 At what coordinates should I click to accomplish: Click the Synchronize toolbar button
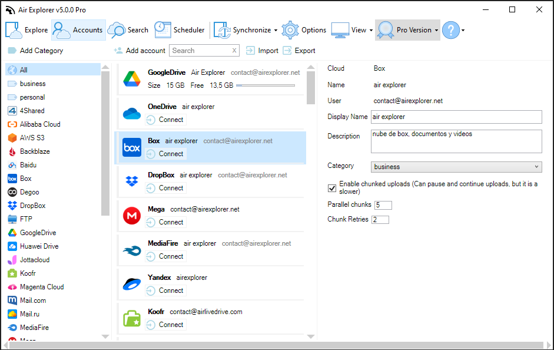pos(242,30)
